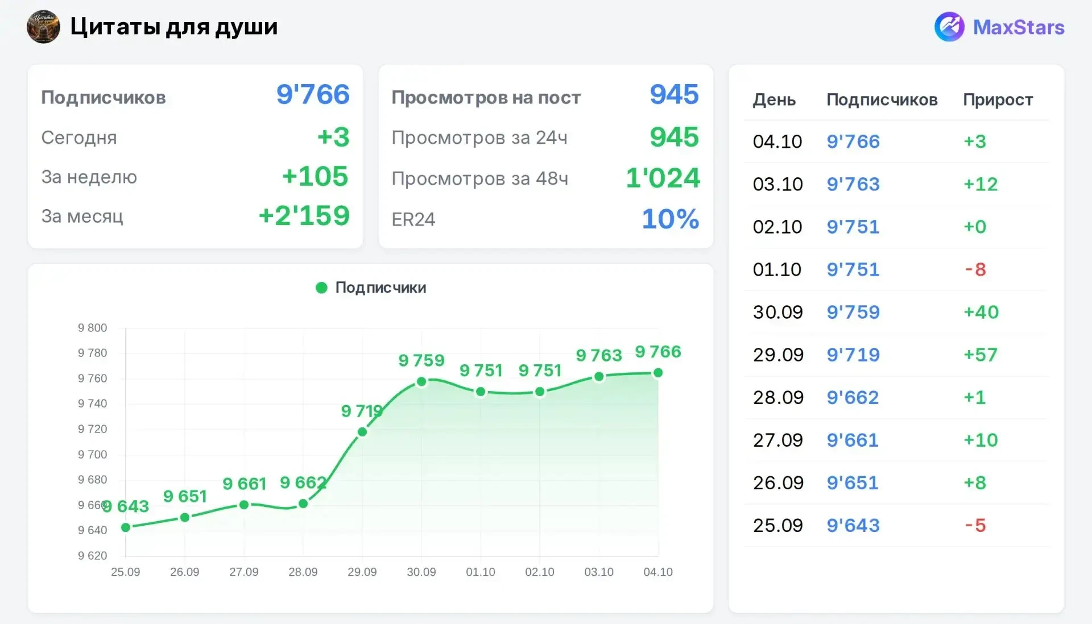This screenshot has height=624, width=1092.
Task: Select the chart point labeled 9 719
Action: (362, 432)
